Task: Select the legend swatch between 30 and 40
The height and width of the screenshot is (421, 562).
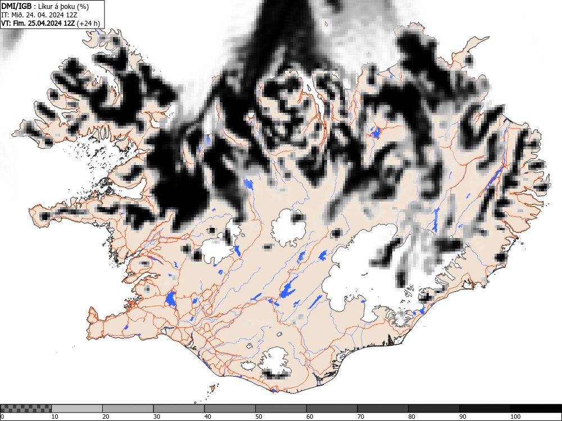Action: 179,409
